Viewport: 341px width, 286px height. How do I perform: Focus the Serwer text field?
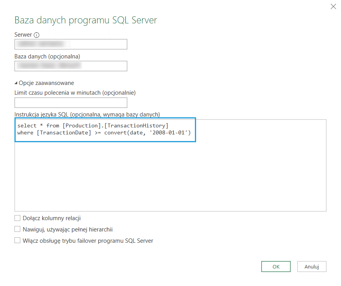coord(71,44)
